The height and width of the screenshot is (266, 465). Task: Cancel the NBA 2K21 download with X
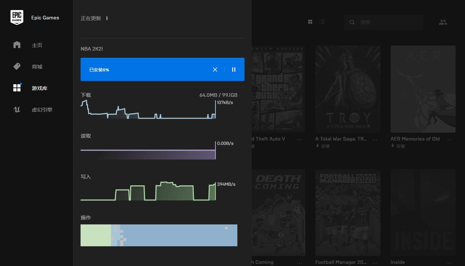215,70
